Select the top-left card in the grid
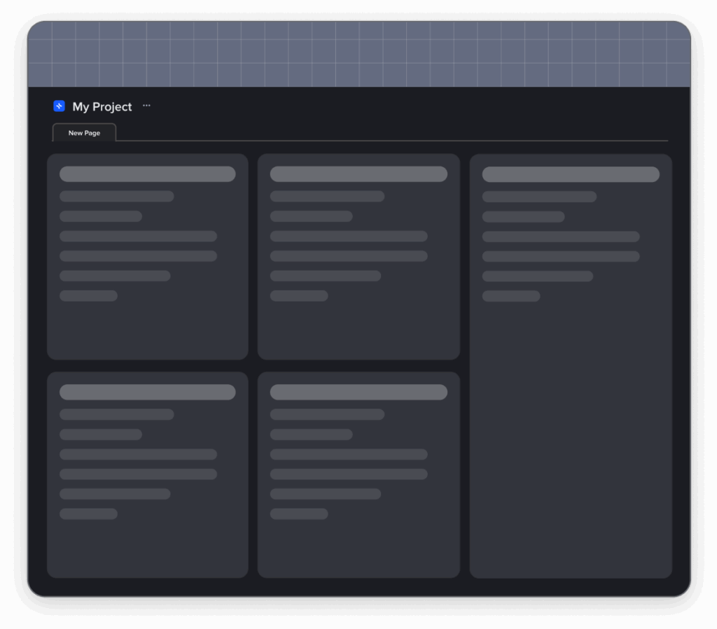 click(147, 329)
